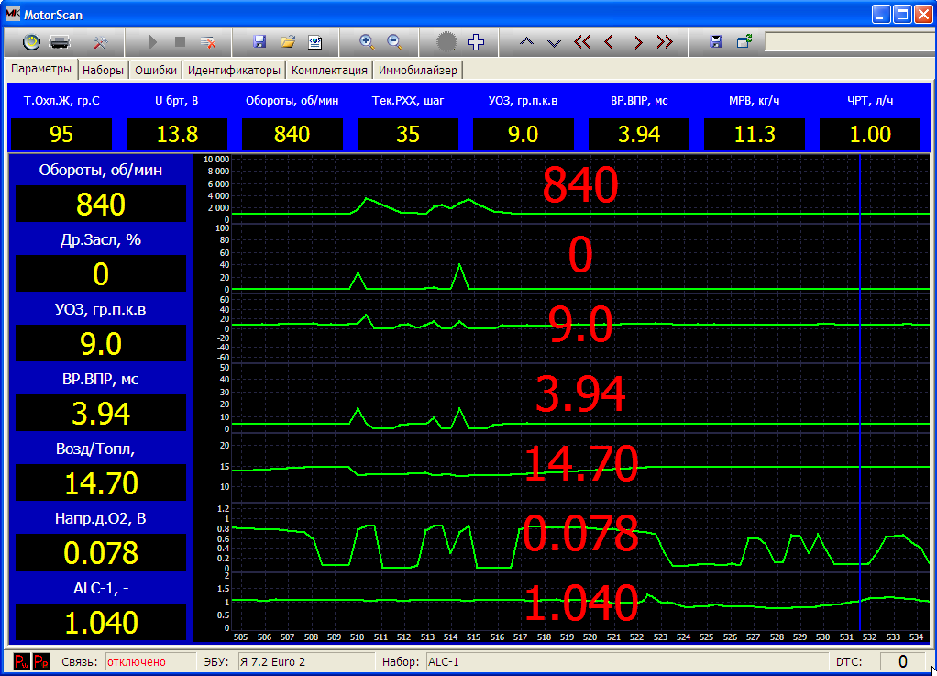Click the window refresh icon beside text field
The width and height of the screenshot is (937, 676).
click(744, 42)
